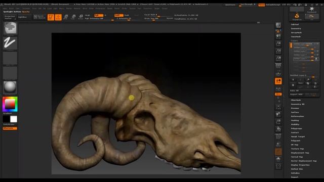Click the right shelf Move icon
Image resolution: width=324 pixels, height=182 pixels.
tap(278, 114)
